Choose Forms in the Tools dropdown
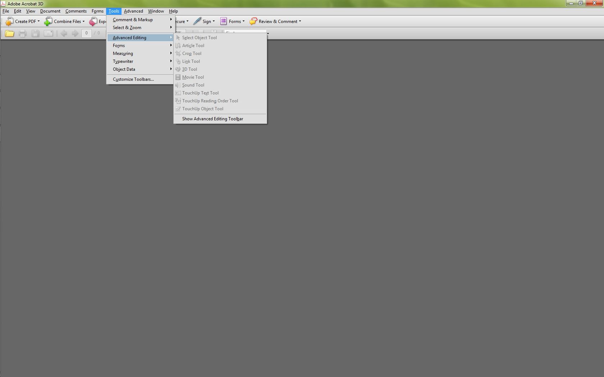The image size is (604, 377). [140, 46]
